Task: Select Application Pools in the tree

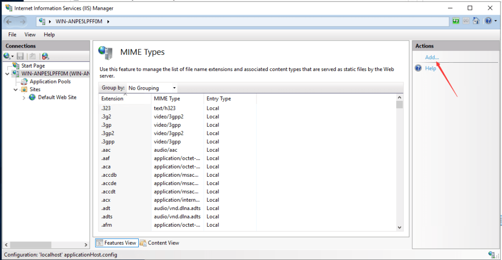Action: pyautogui.click(x=50, y=82)
